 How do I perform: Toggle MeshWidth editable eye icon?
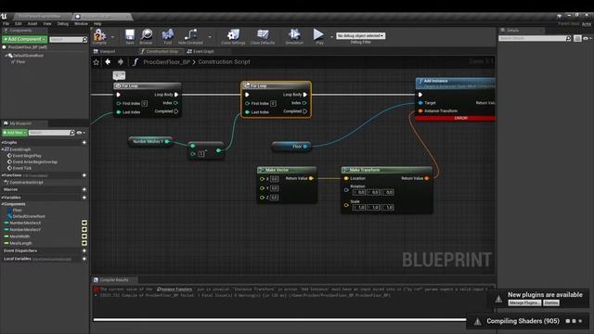point(84,237)
